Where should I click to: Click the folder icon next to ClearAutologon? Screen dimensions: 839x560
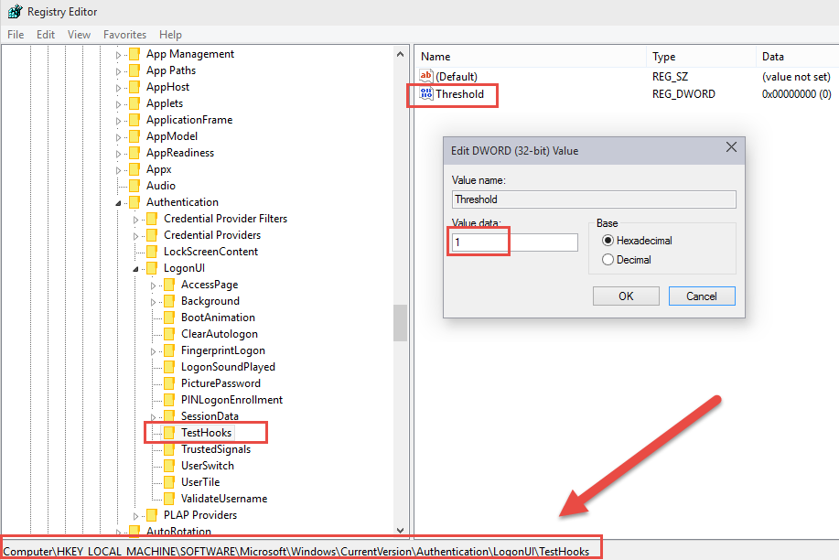point(169,334)
